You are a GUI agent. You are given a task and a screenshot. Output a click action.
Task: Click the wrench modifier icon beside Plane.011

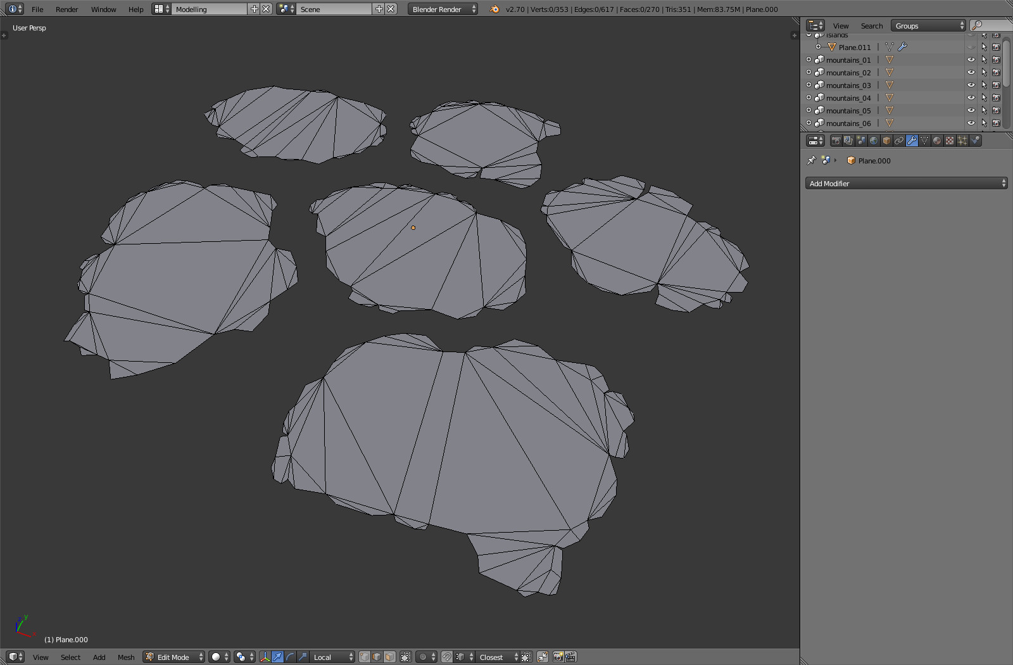pos(903,47)
